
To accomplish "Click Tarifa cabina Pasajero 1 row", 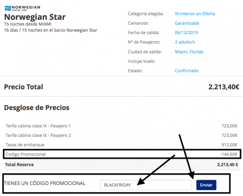I will click(121, 126).
